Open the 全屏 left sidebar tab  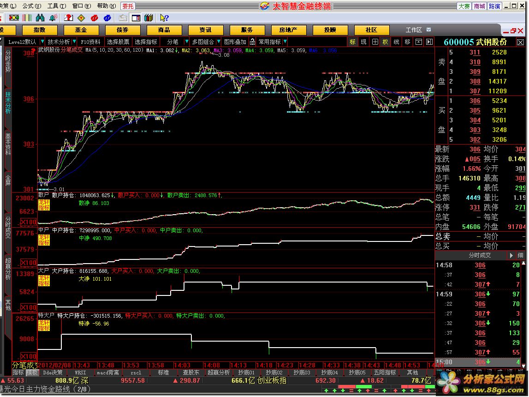pos(8,180)
